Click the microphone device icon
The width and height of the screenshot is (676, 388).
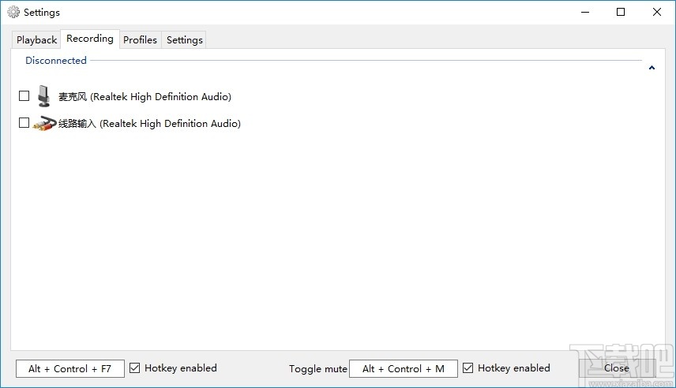tap(43, 96)
